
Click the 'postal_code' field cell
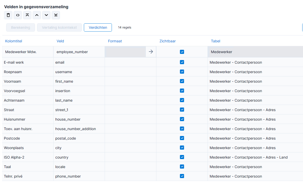coord(79,138)
